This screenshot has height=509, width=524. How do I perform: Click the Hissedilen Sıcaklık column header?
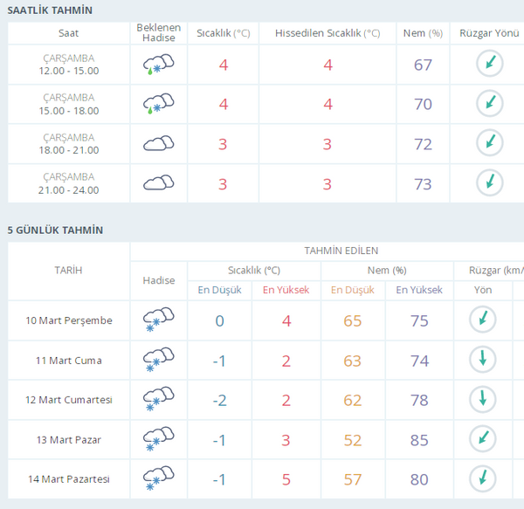click(x=327, y=33)
